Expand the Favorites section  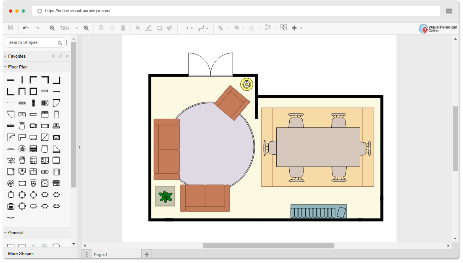pos(5,56)
